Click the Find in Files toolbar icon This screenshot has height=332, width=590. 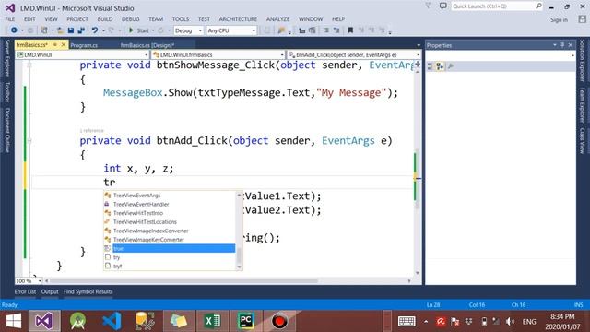click(281, 30)
